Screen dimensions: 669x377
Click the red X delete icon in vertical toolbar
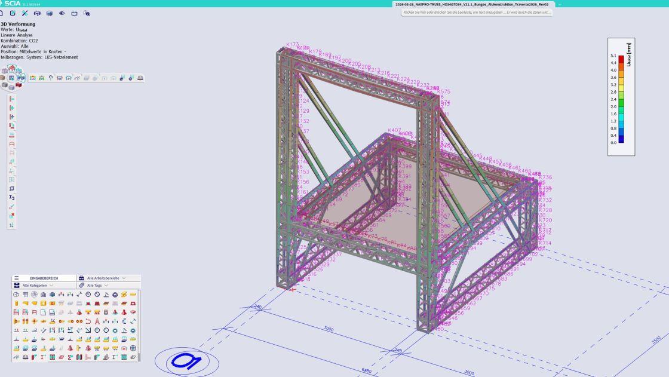pos(12,215)
